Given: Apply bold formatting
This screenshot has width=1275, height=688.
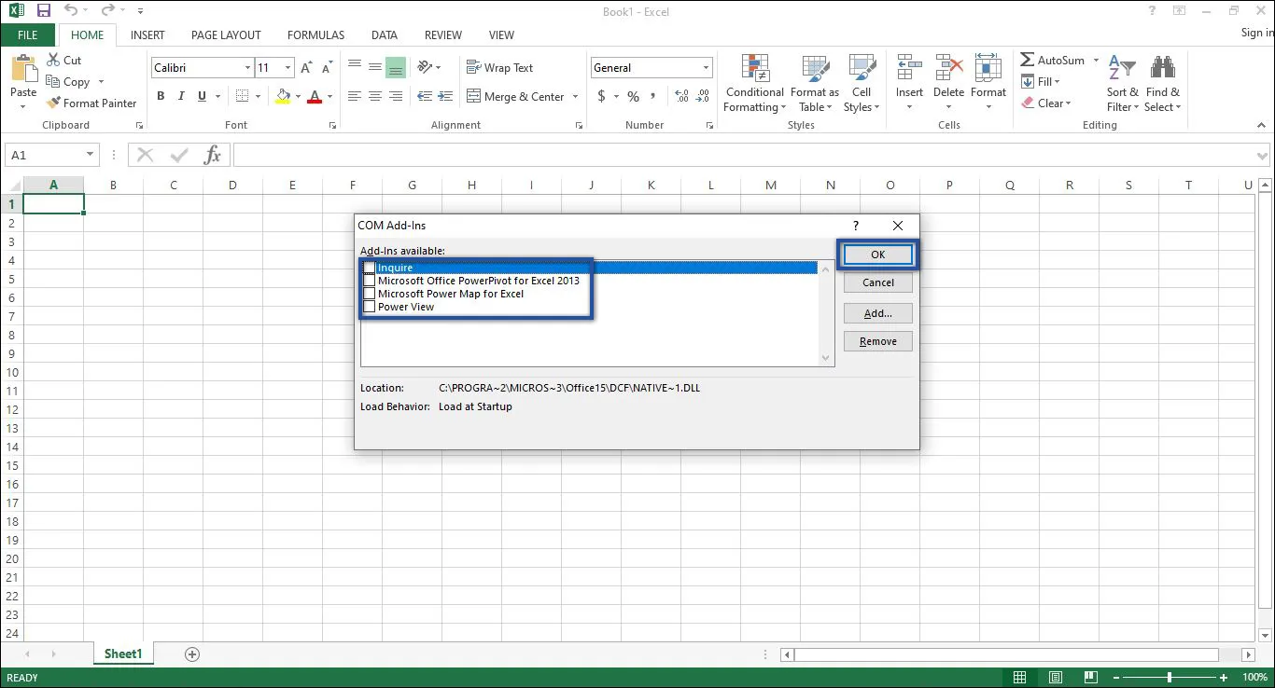Looking at the screenshot, I should tap(160, 96).
